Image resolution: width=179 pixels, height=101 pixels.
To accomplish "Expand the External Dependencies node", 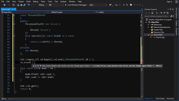I will coord(149,27).
